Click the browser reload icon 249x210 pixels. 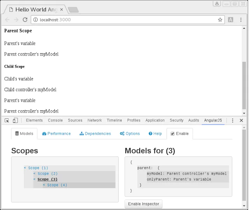coord(25,20)
